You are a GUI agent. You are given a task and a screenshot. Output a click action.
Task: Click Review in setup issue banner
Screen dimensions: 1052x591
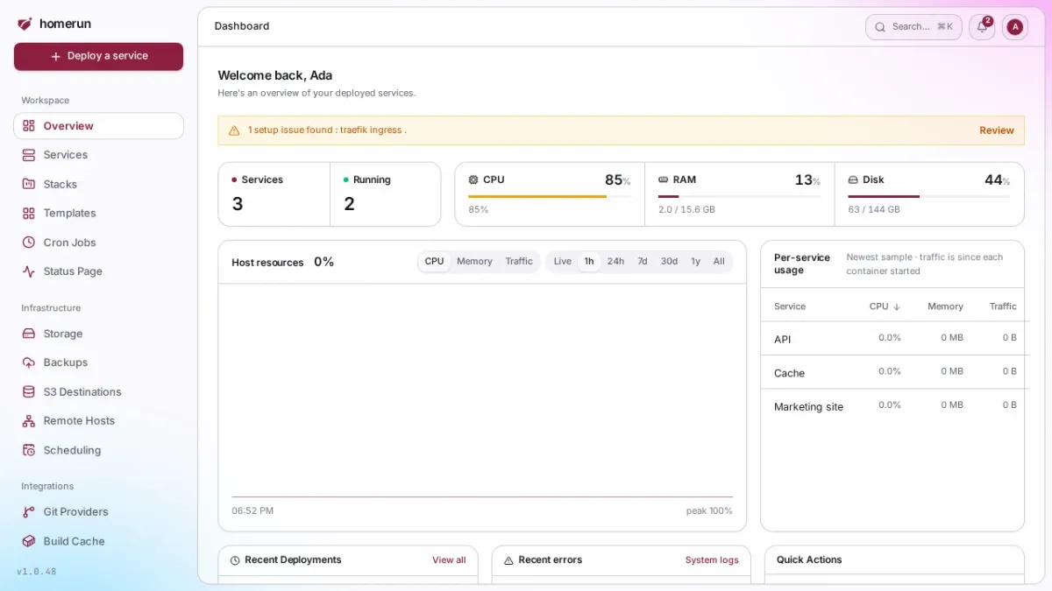[997, 130]
